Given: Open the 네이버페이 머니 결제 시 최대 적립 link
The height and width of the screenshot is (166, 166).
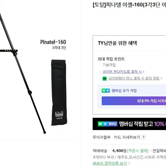Looking at the screenshot, I should (134, 78).
